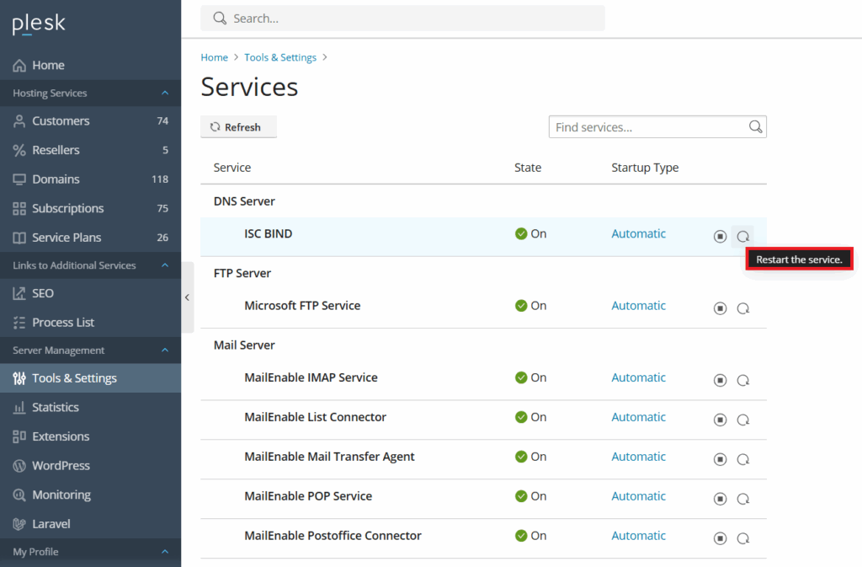Click the top Search bar
The width and height of the screenshot is (862, 567).
(x=402, y=18)
